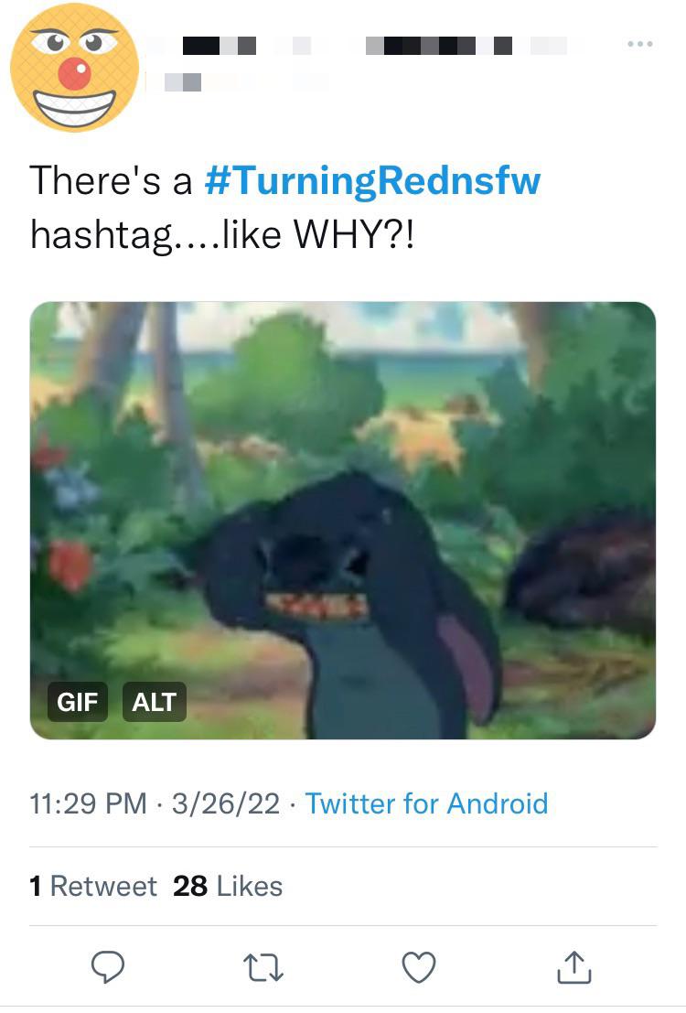The image size is (686, 1013).
Task: Click the GIF badge on the image
Action: pos(78,702)
